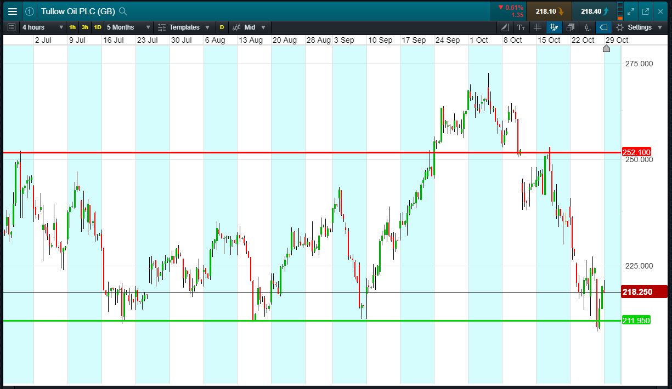Image resolution: width=672 pixels, height=389 pixels.
Task: Click the 2 Jul date label
Action: (x=43, y=40)
